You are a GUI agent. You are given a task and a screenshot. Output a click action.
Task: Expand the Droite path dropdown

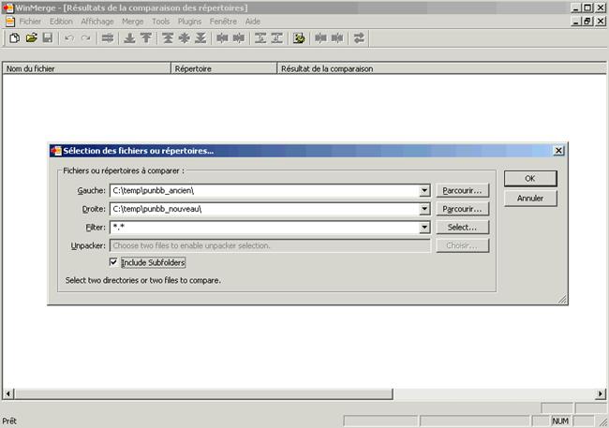tap(424, 209)
